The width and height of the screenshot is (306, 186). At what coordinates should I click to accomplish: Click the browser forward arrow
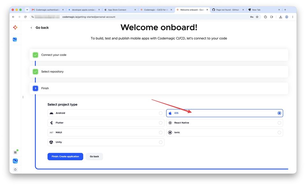tap(19, 17)
